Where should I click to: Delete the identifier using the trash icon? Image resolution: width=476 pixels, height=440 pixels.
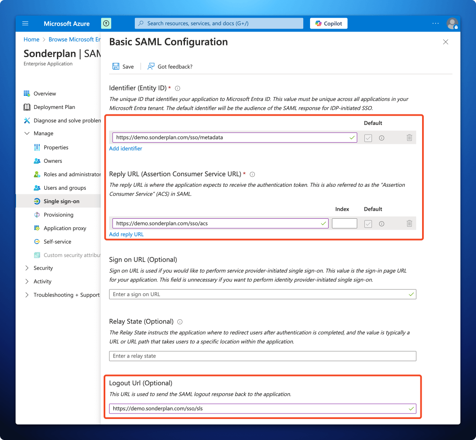click(409, 138)
